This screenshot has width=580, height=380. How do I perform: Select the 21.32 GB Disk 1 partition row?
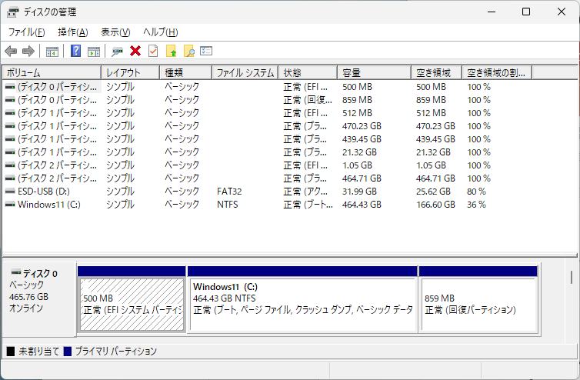pos(268,152)
